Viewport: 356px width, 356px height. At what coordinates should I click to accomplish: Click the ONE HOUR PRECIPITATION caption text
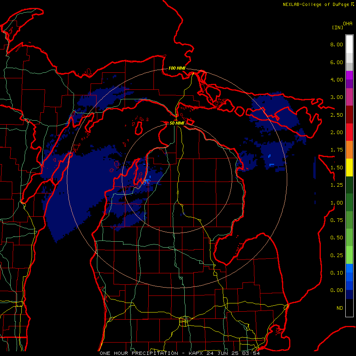click(139, 353)
